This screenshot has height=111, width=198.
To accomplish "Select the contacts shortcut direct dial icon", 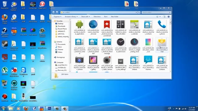I will (93, 42).
